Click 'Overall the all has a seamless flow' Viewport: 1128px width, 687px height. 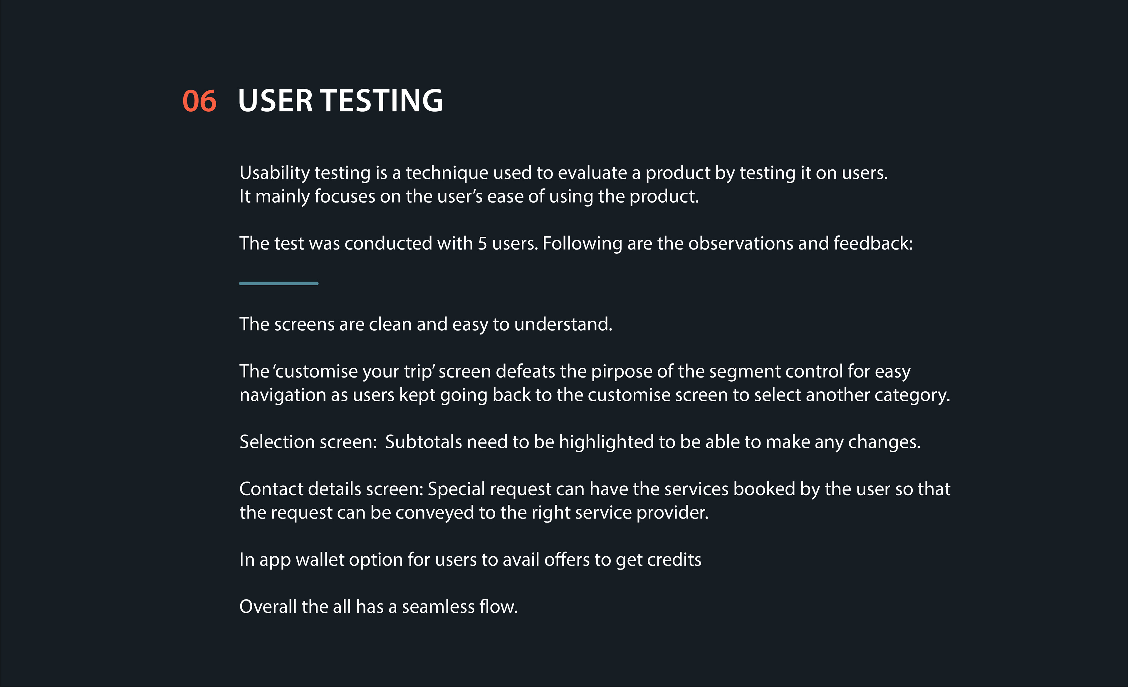(379, 607)
